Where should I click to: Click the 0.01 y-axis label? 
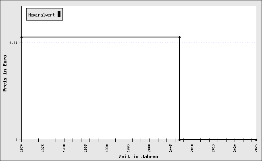tap(13, 43)
